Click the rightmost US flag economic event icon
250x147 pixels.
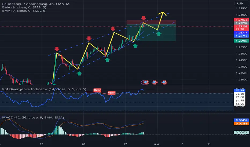click(164, 82)
